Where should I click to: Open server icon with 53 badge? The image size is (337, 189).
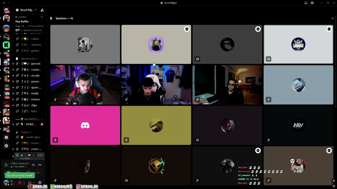coord(6,53)
